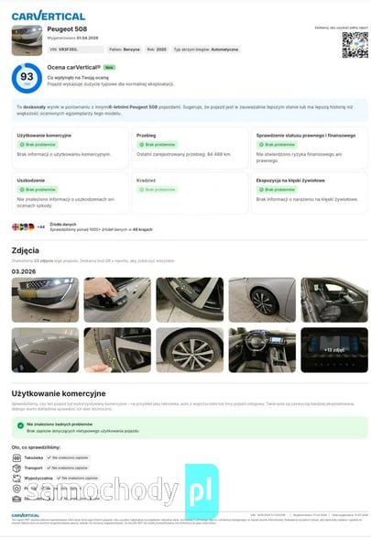Click the 'Użytkowanie komercyjne' summary card

(x=70, y=148)
